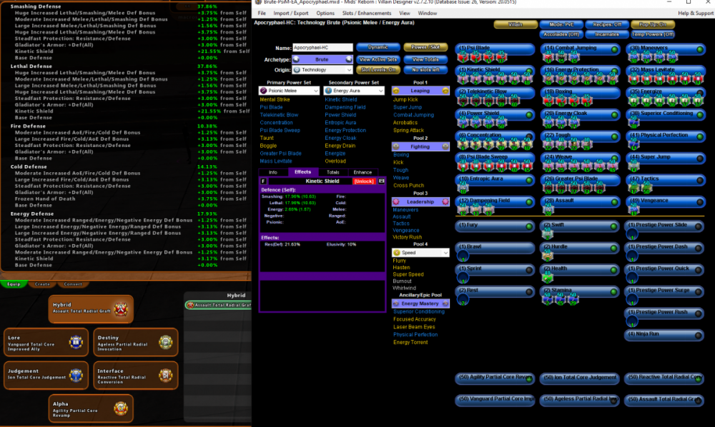
Task: Switch to the Totals tab
Action: click(333, 172)
